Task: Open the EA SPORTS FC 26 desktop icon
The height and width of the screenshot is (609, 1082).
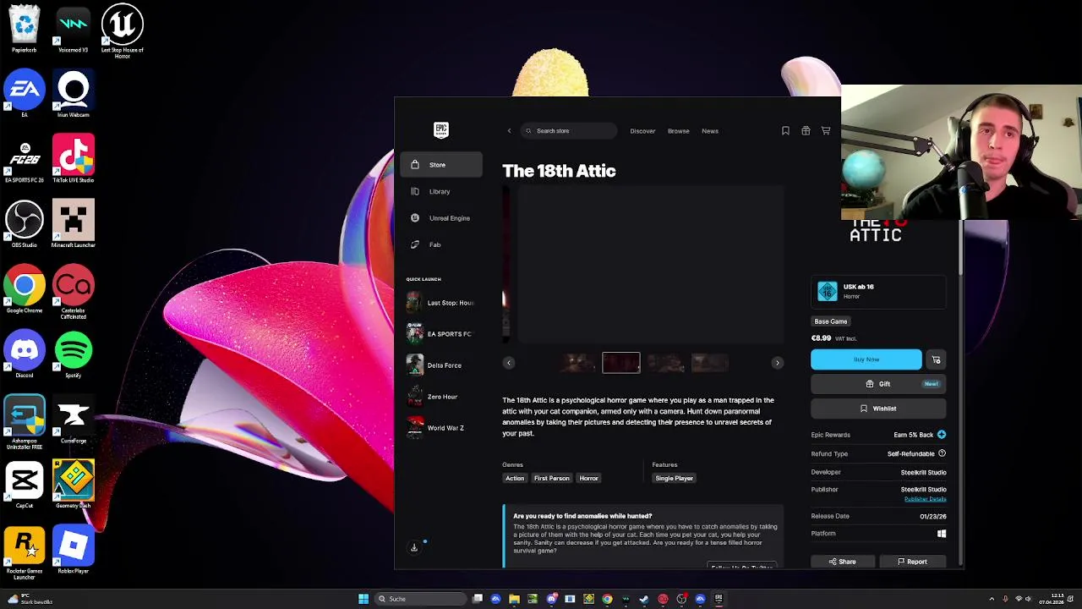Action: [24, 162]
